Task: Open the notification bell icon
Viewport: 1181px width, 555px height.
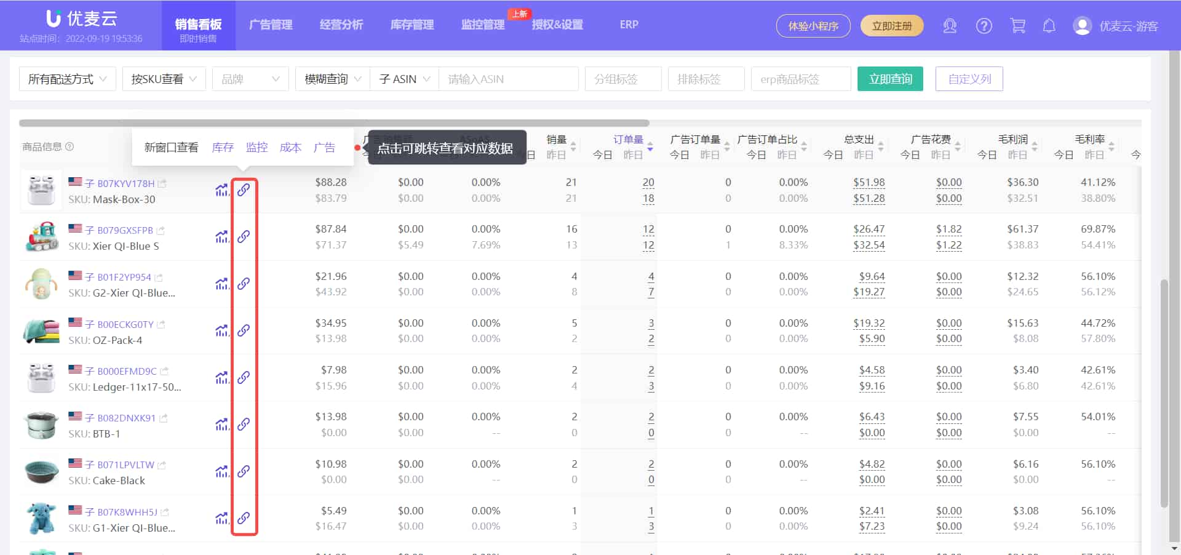Action: click(1049, 26)
